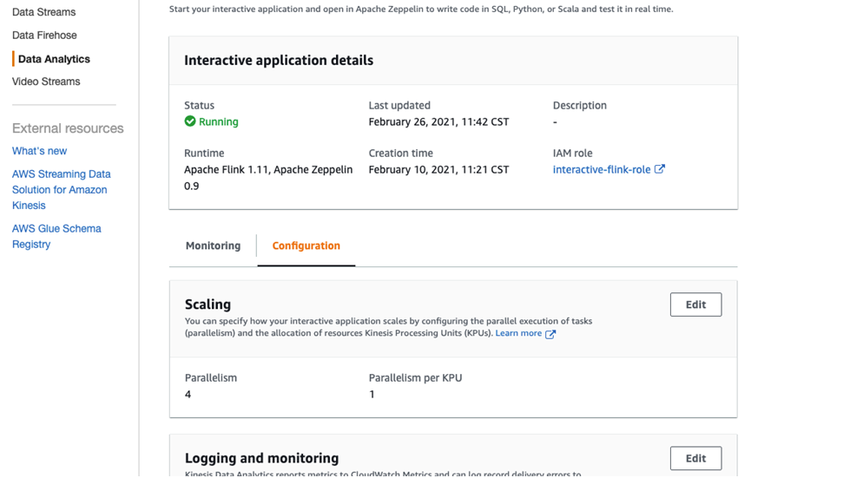Click the External resources sidebar heading

point(68,128)
